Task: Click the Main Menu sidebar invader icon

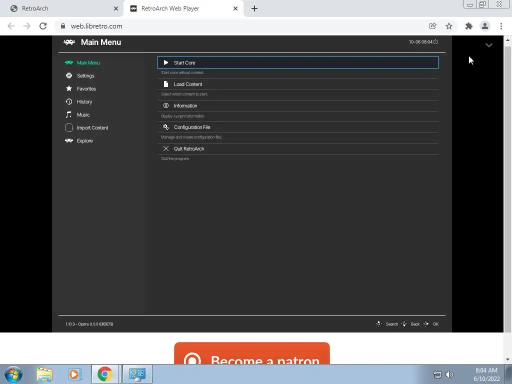Action: [x=68, y=62]
